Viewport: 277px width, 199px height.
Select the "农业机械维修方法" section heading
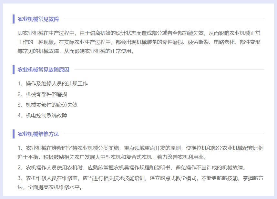[38, 134]
